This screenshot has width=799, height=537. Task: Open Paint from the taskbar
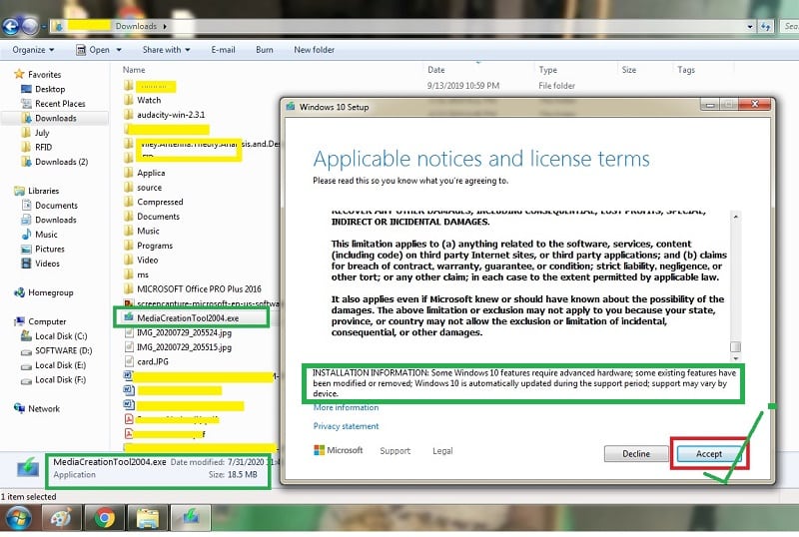pos(61,518)
